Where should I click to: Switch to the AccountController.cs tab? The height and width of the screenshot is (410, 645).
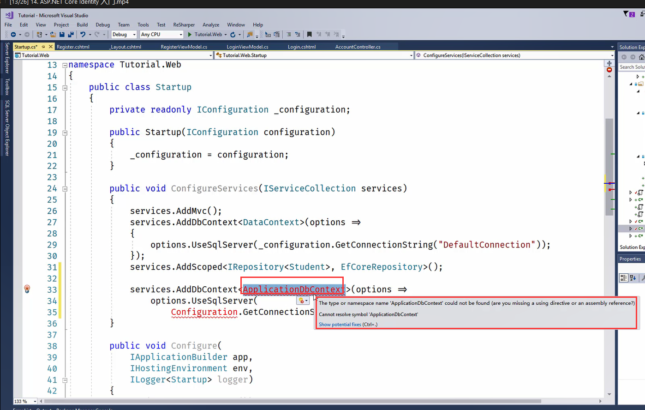[x=358, y=47]
